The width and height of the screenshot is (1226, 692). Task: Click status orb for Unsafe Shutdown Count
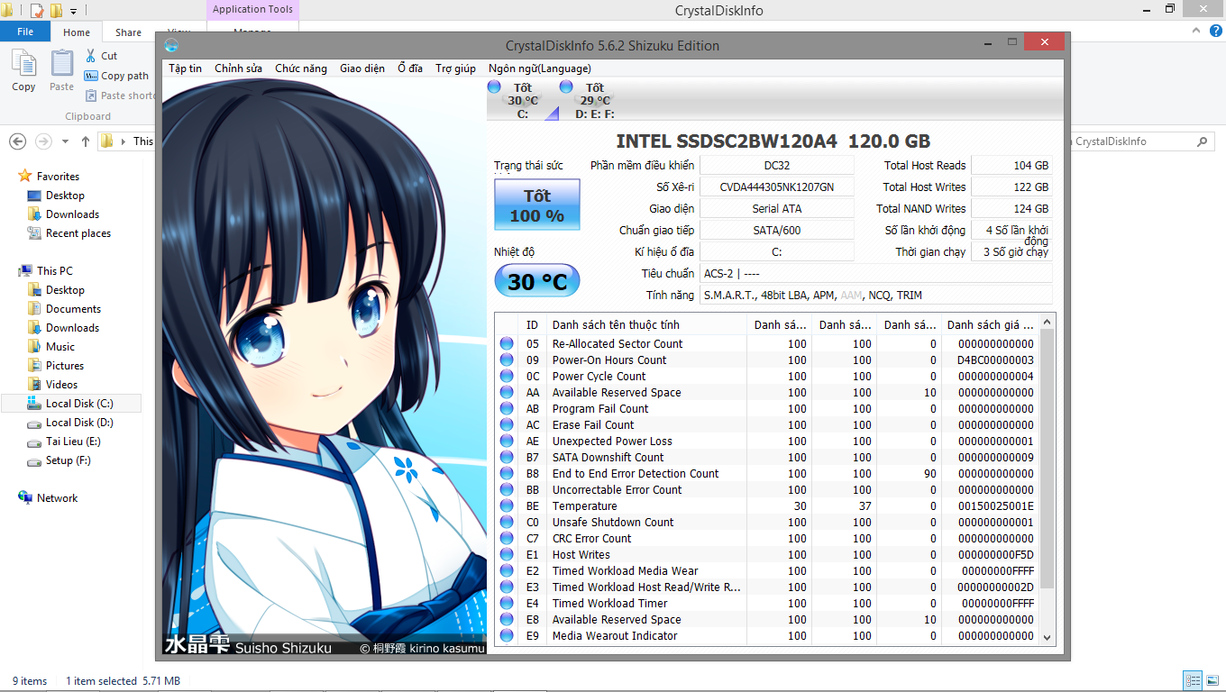[507, 522]
